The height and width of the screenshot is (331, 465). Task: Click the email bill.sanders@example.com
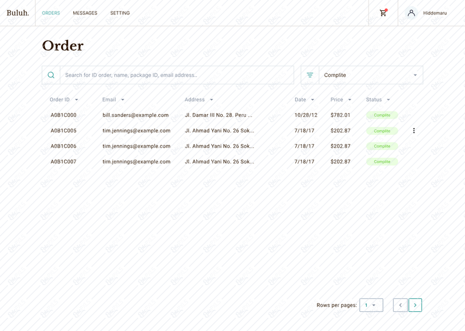[135, 115]
